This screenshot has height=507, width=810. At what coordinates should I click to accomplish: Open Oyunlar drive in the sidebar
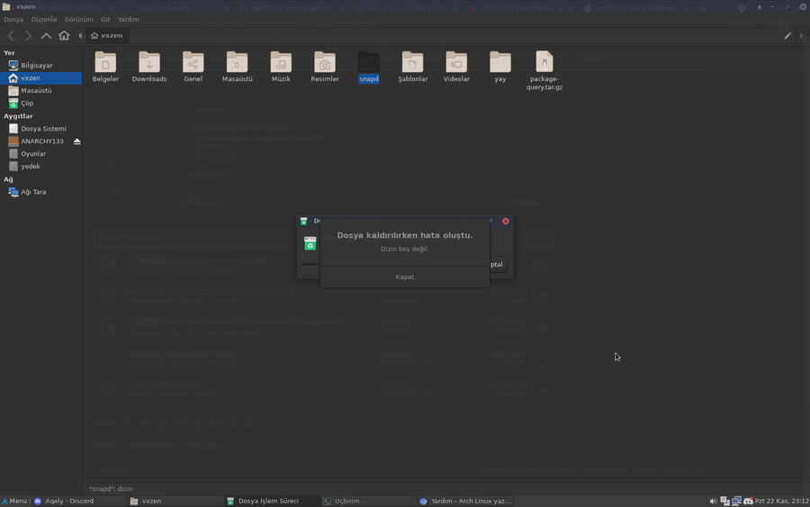(40, 153)
